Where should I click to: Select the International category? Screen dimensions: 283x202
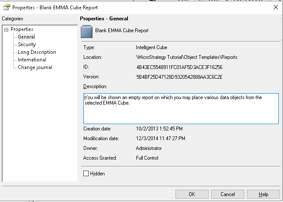(x=32, y=60)
